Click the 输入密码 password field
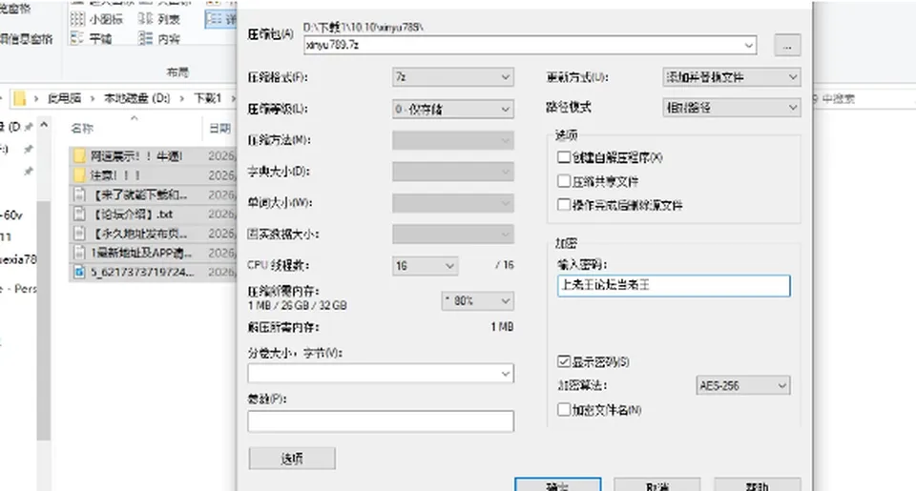 point(674,285)
